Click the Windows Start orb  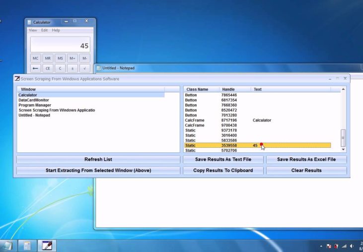click(x=6, y=246)
